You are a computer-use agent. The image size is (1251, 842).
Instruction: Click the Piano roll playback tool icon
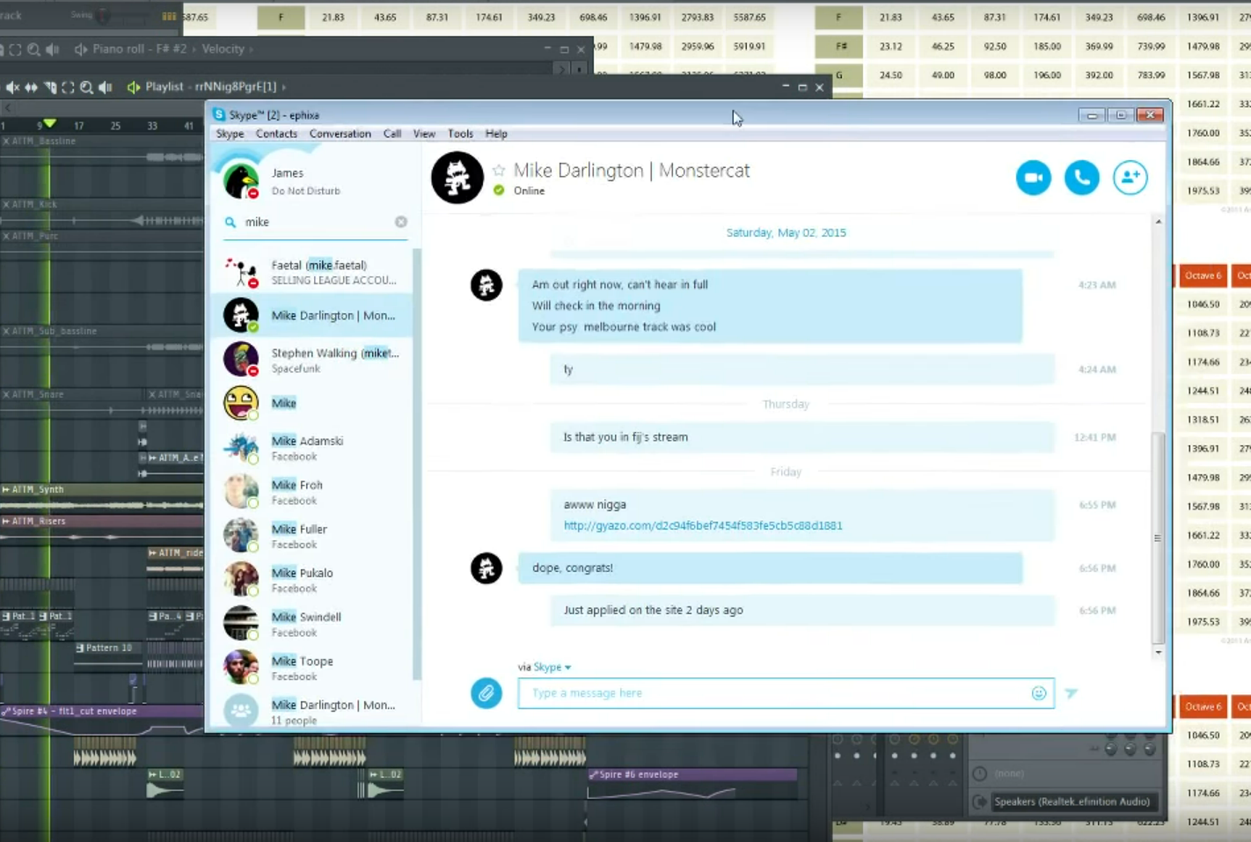[x=53, y=49]
